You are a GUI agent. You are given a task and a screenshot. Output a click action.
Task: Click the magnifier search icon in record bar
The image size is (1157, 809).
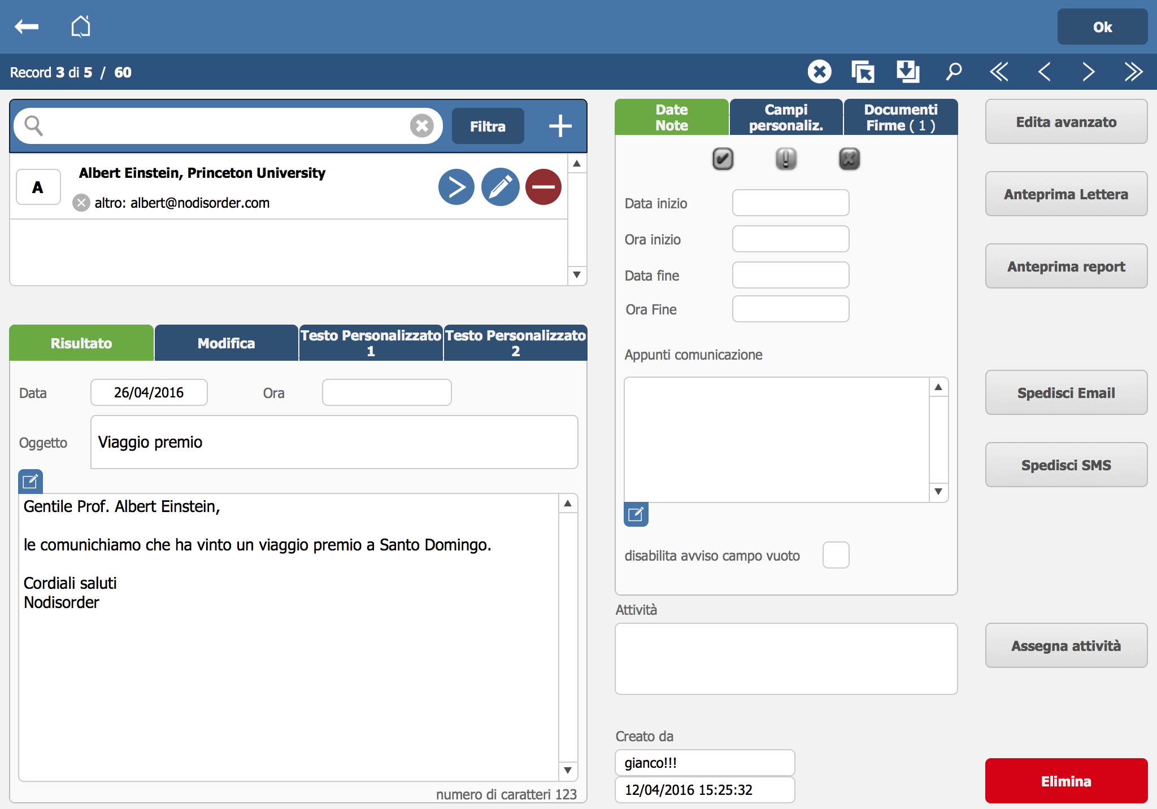coord(954,72)
